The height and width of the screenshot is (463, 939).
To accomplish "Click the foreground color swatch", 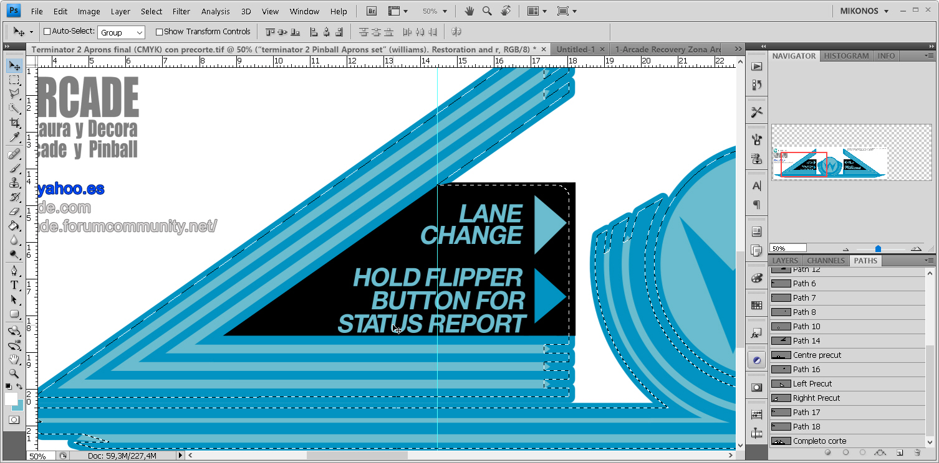I will 11,400.
